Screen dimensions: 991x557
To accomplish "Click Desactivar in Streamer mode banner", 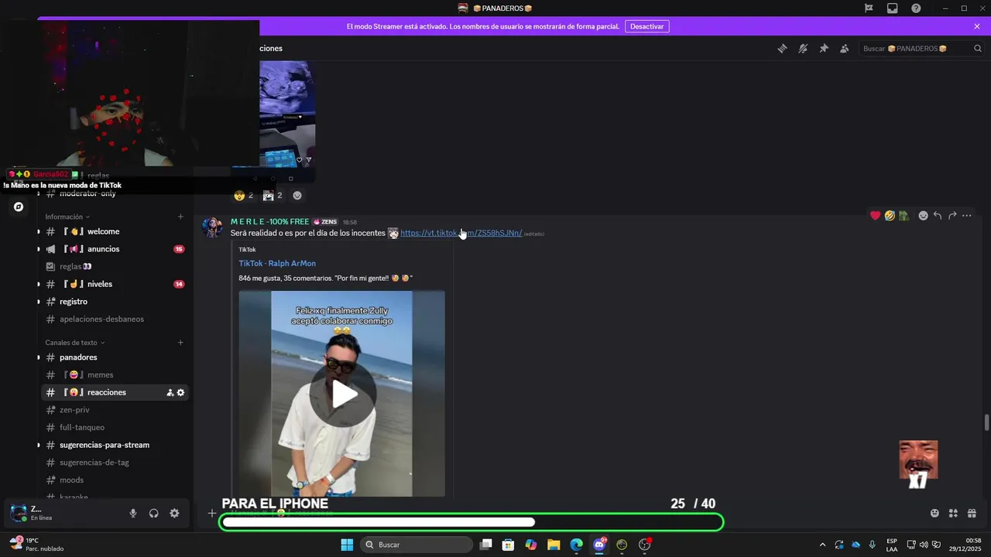I will pyautogui.click(x=646, y=26).
